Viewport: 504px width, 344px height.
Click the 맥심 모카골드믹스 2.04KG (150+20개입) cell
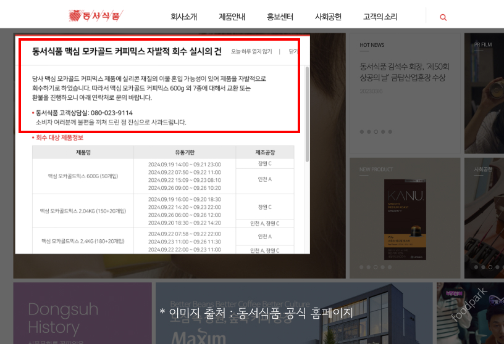point(83,211)
